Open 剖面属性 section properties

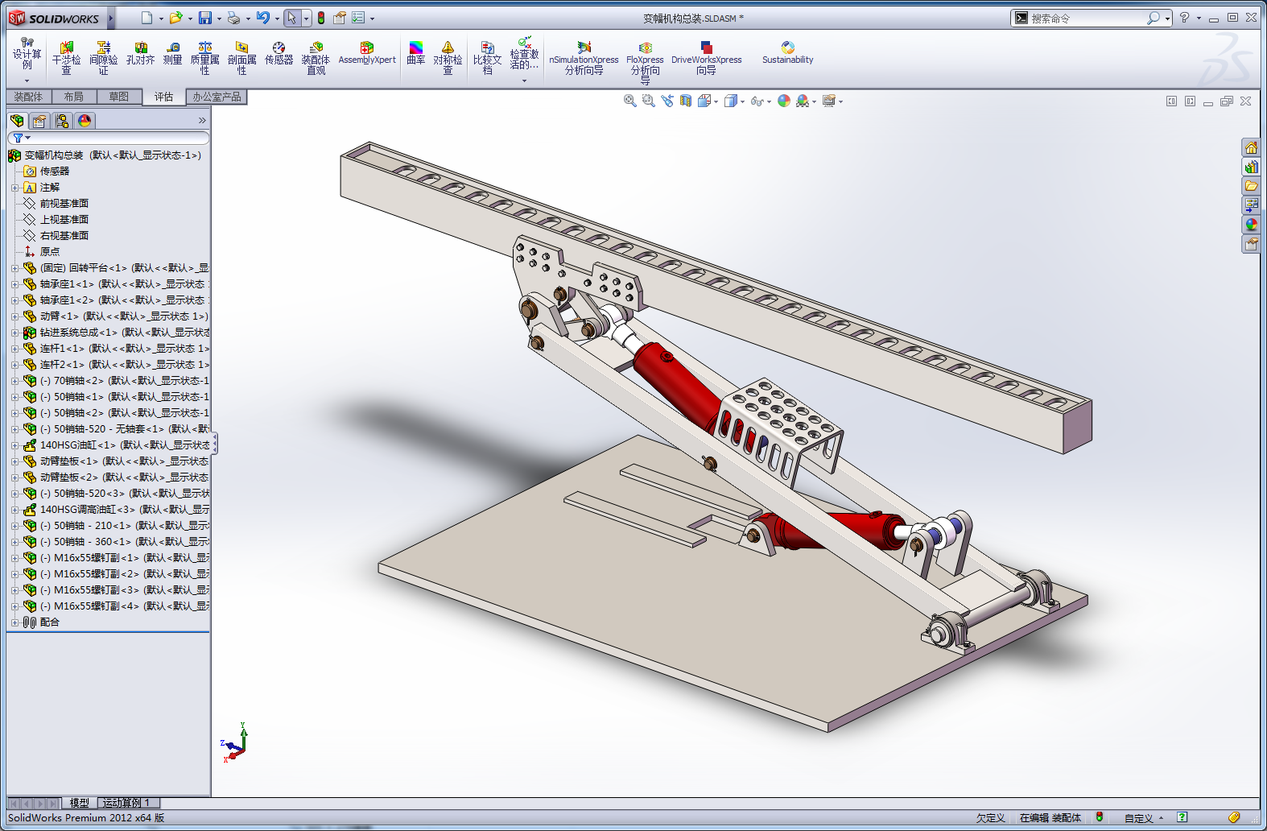(x=241, y=58)
